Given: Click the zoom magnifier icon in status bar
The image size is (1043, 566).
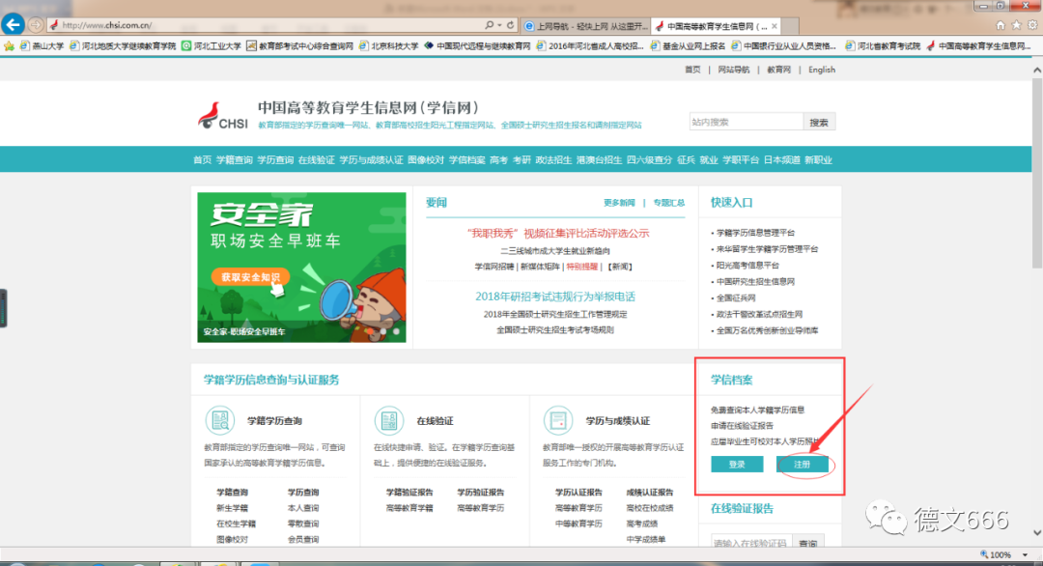Looking at the screenshot, I should 984,554.
